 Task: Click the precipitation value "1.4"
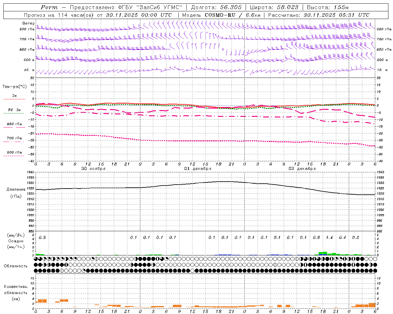tap(329, 238)
